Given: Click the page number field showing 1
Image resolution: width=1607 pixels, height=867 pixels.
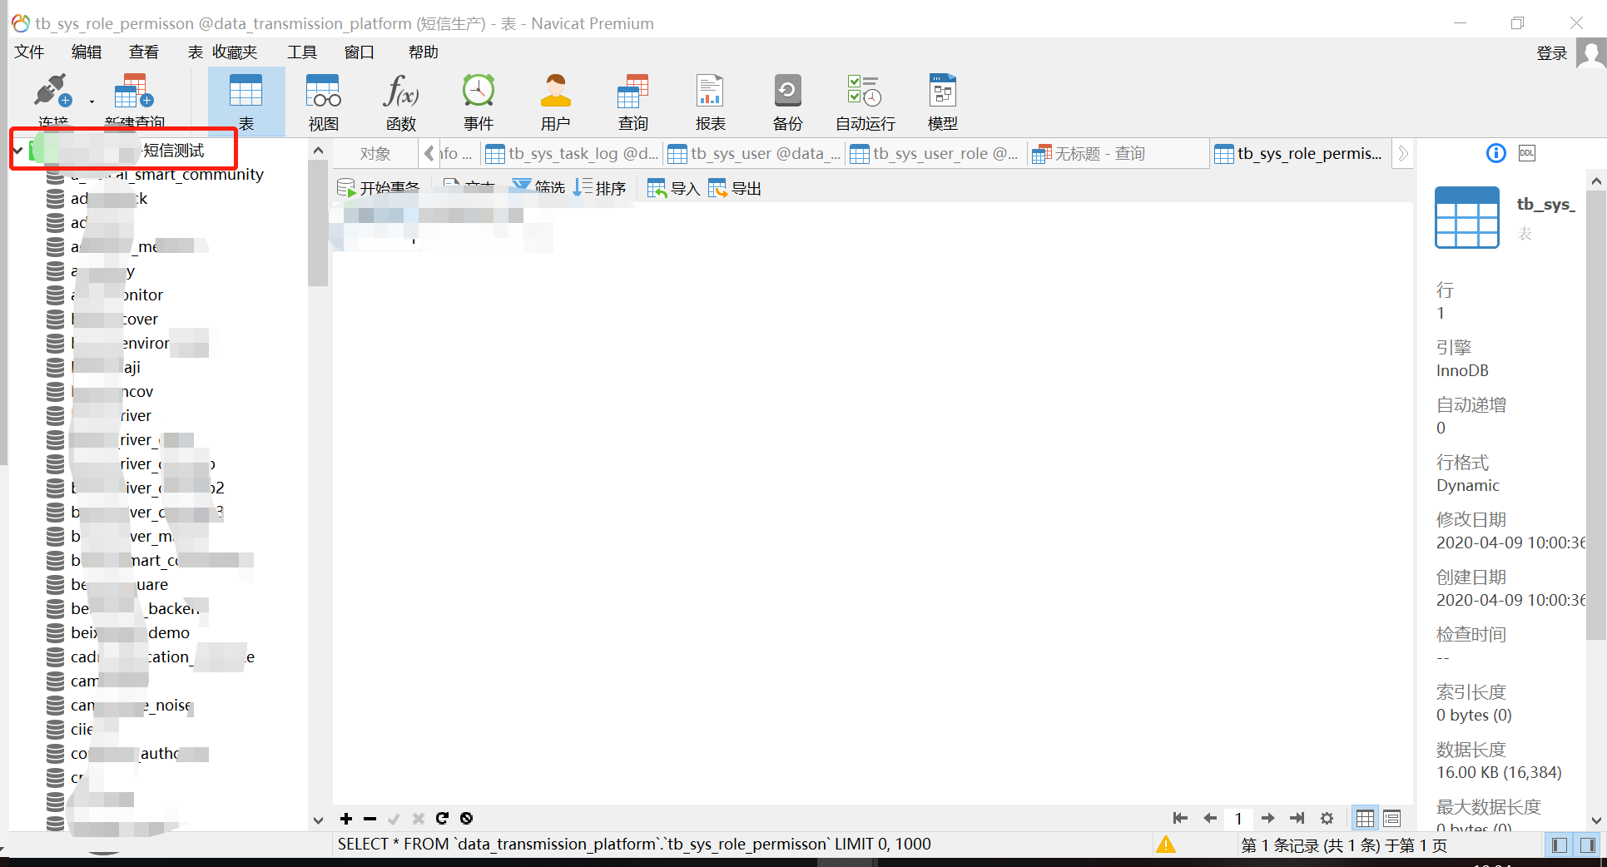Looking at the screenshot, I should point(1238,819).
